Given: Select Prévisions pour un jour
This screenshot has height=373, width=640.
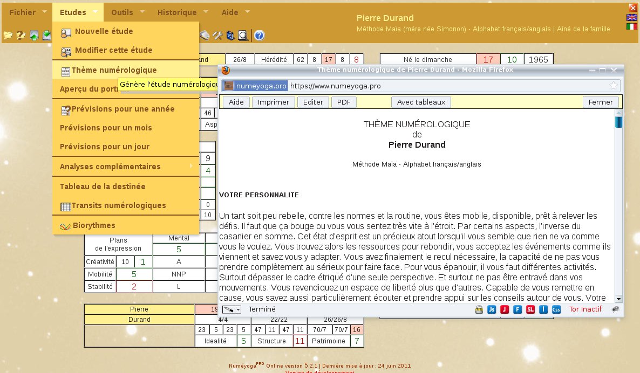Looking at the screenshot, I should tap(126, 147).
